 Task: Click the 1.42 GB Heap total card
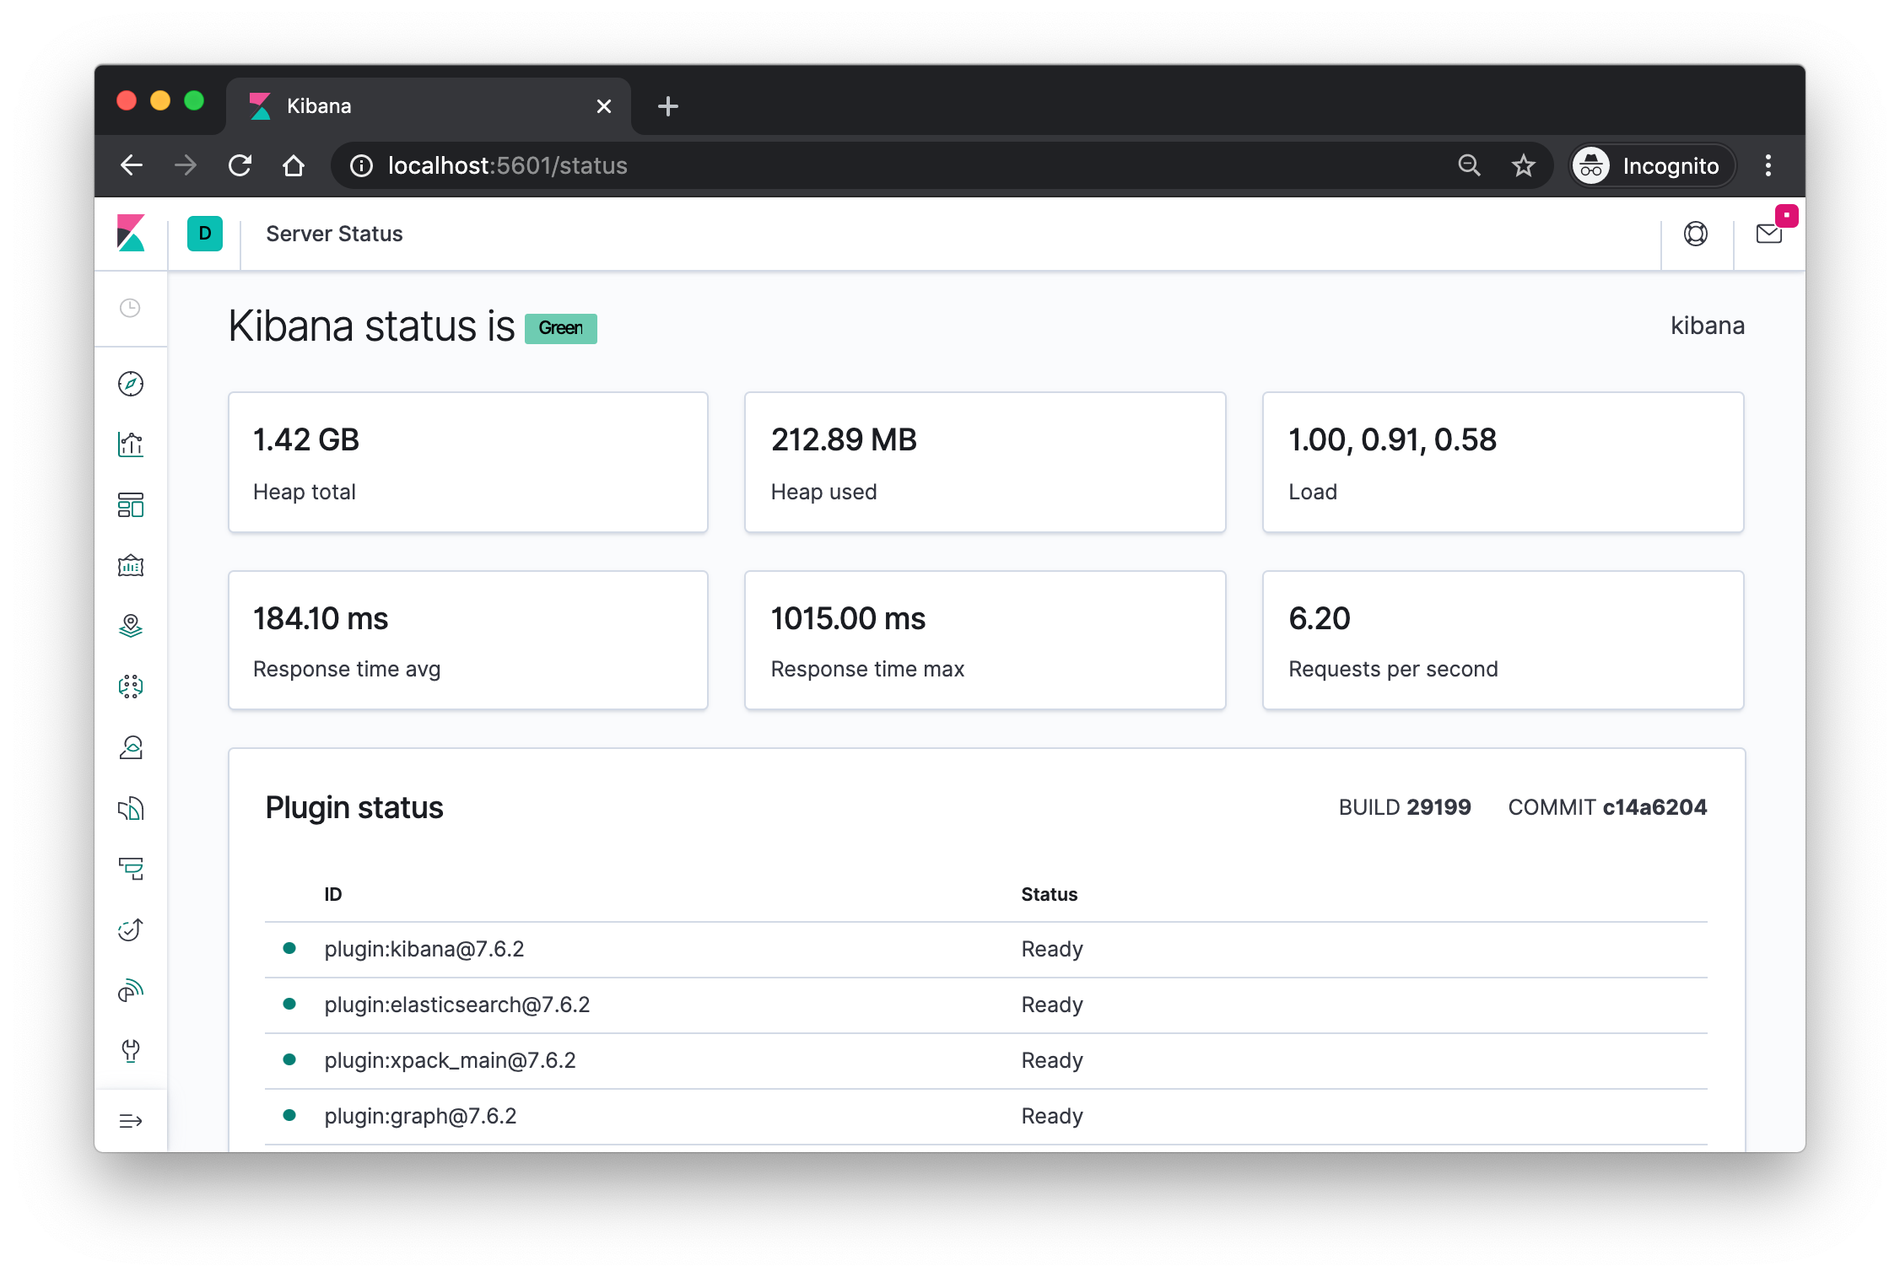click(x=468, y=462)
